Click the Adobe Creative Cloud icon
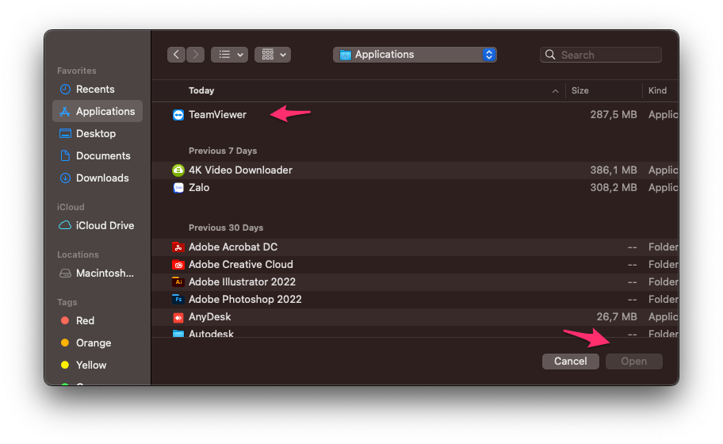 [178, 265]
